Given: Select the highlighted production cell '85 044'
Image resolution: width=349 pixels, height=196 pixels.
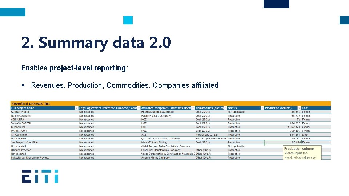Looking at the screenshot, I should tap(283, 142).
